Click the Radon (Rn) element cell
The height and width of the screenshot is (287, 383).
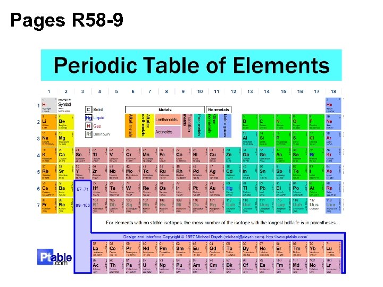click(x=333, y=189)
